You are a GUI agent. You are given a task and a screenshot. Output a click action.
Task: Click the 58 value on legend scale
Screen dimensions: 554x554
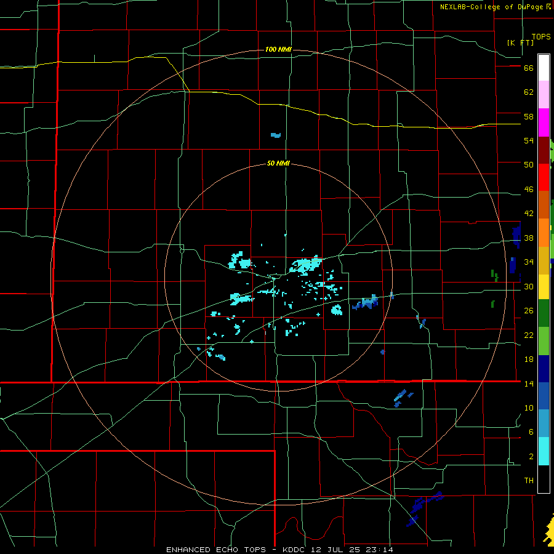pyautogui.click(x=529, y=116)
